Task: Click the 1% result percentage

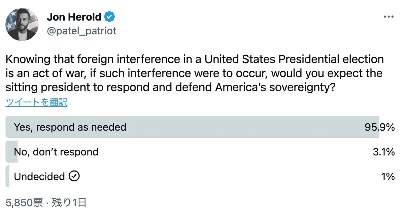Action: [388, 176]
